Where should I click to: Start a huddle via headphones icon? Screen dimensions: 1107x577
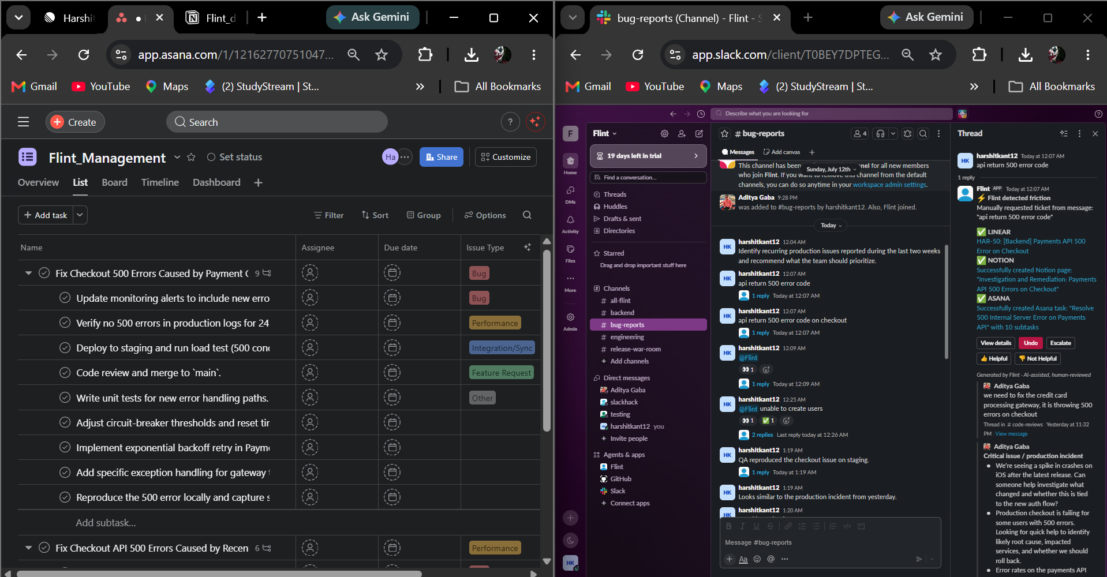pyautogui.click(x=880, y=134)
